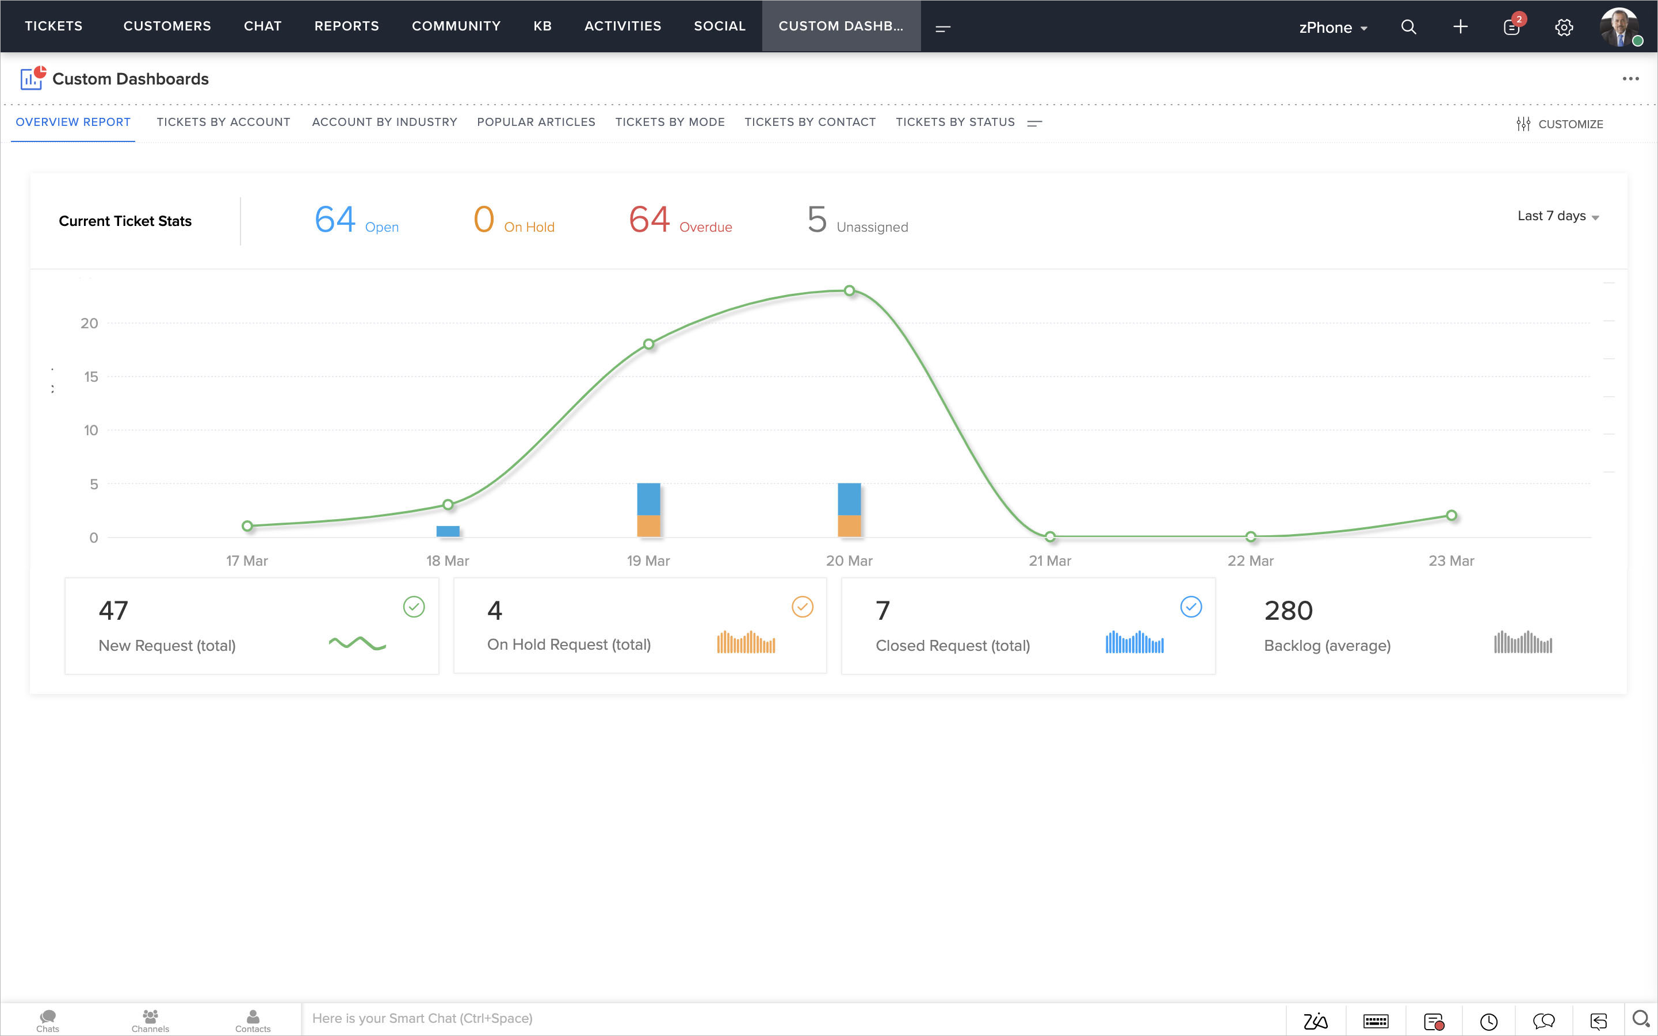This screenshot has height=1036, width=1658.
Task: Click notifications icon with red badge
Action: click(1512, 26)
